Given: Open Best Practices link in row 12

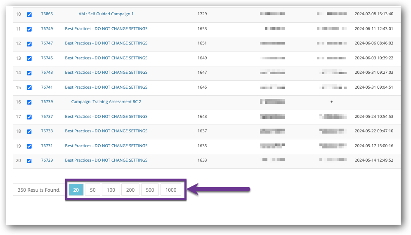Looking at the screenshot, I should [106, 43].
